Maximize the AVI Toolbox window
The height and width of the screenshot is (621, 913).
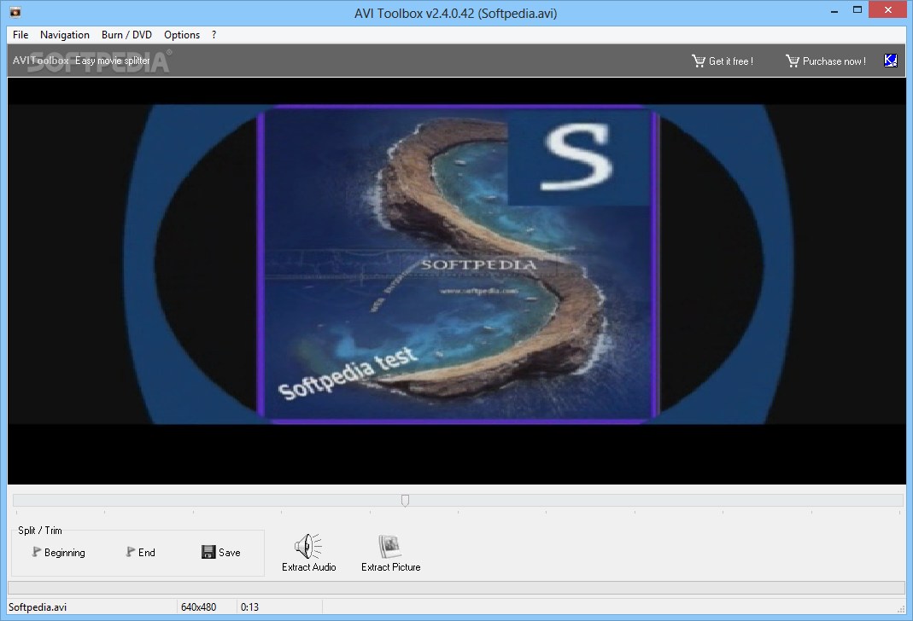click(x=857, y=10)
